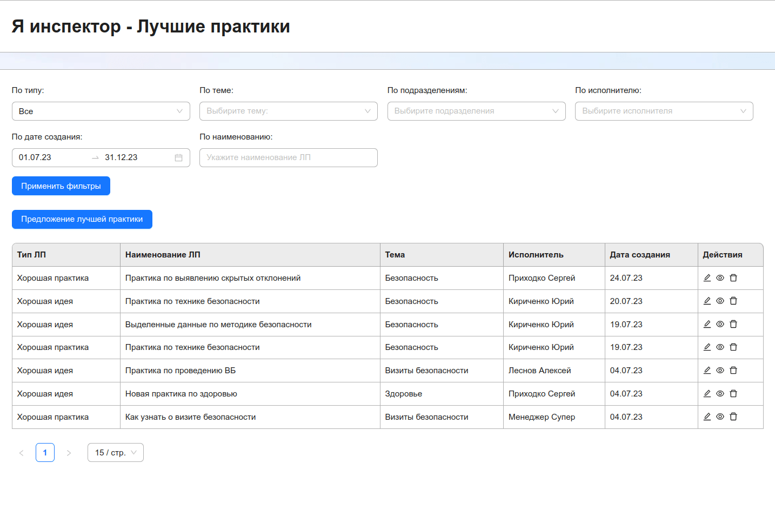
Task: Delete "Как узнать о визите безопасности"
Action: [733, 417]
